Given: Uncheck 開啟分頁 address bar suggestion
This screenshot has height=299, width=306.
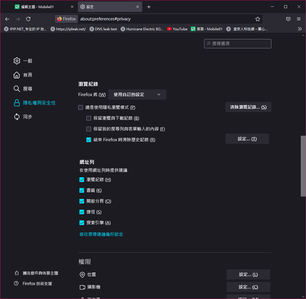Looking at the screenshot, I should click(x=82, y=201).
